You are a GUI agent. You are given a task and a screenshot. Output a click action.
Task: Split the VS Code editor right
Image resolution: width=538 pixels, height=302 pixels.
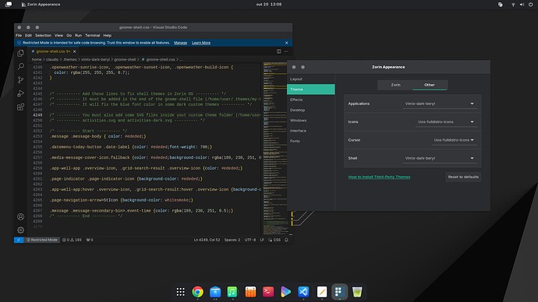[278, 51]
